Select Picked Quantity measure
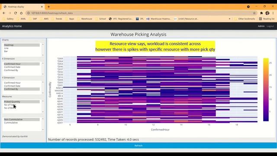The width and height of the screenshot is (277, 156). [x=22, y=102]
